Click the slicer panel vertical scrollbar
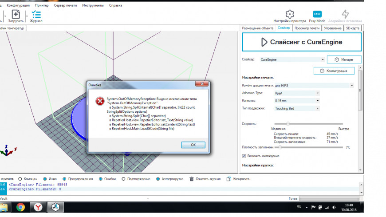 [360, 90]
